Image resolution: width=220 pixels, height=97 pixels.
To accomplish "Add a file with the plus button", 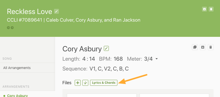I will 78,83.
